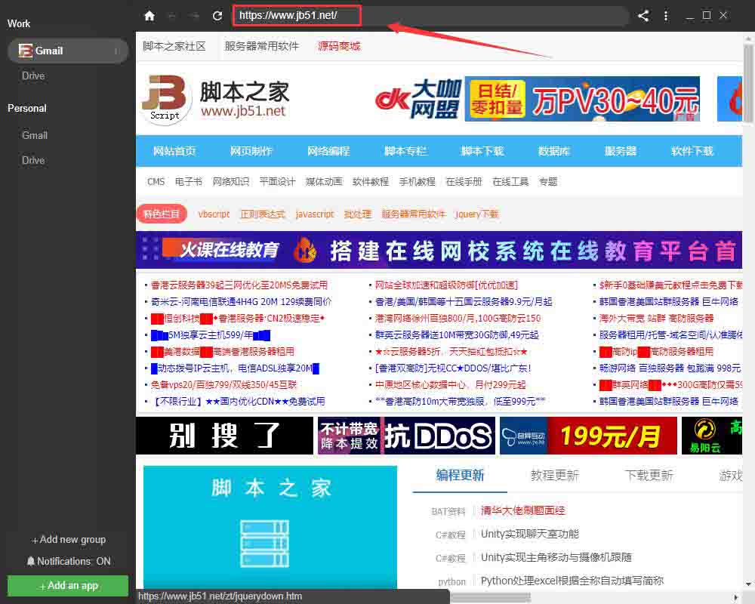Toggle the Notifications: ON setting
755x604 pixels.
coord(67,561)
